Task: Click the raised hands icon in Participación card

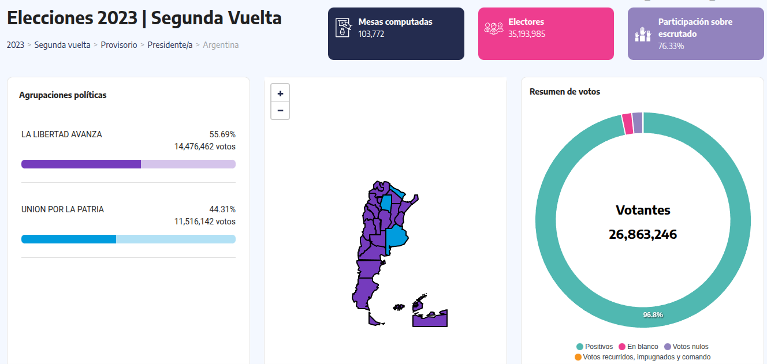Action: tap(643, 35)
